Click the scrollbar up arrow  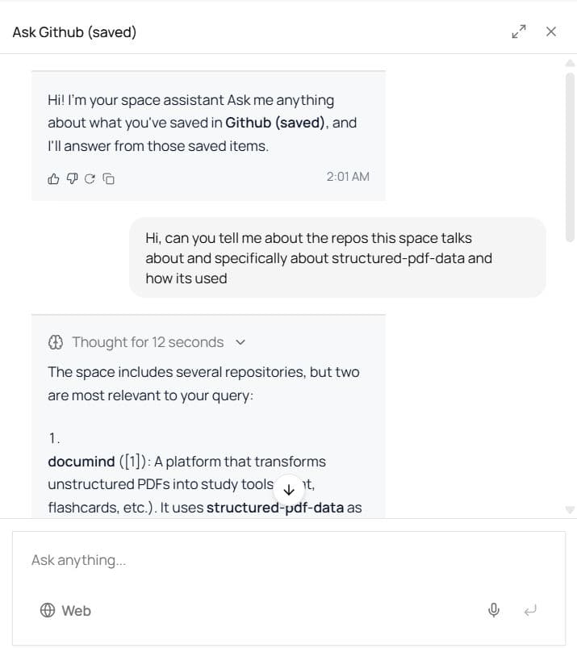click(571, 63)
